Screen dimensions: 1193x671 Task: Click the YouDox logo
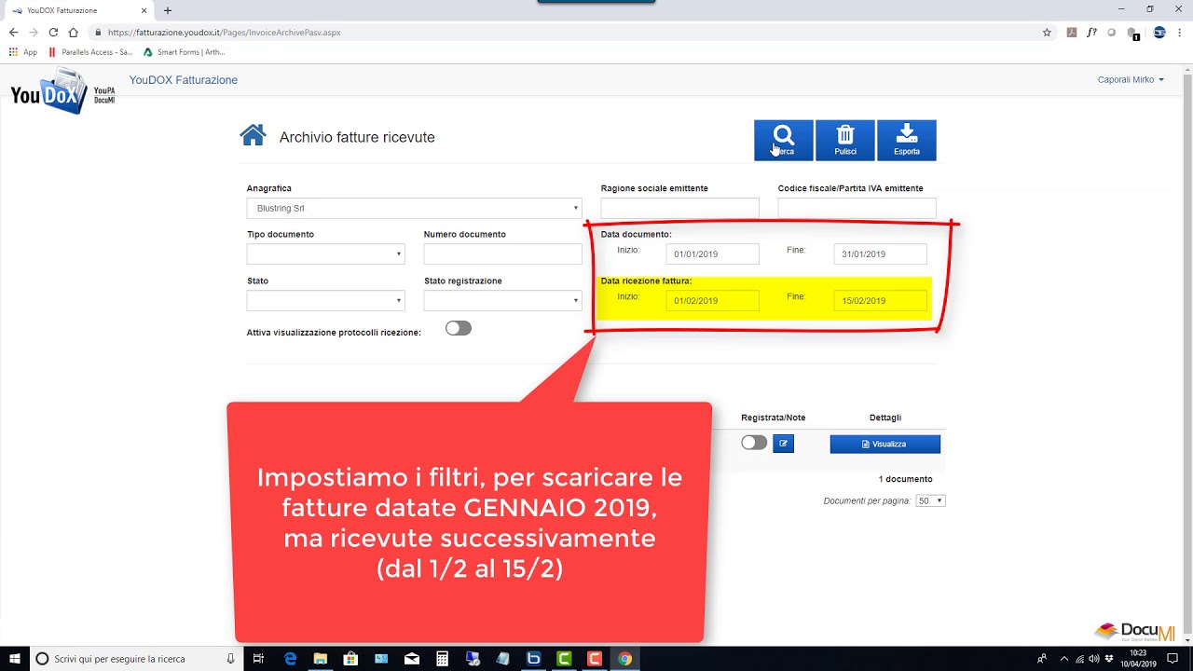click(62, 92)
